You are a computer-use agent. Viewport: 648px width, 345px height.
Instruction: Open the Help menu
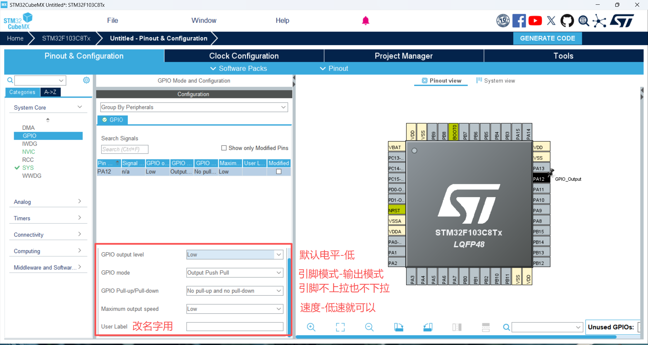[282, 21]
